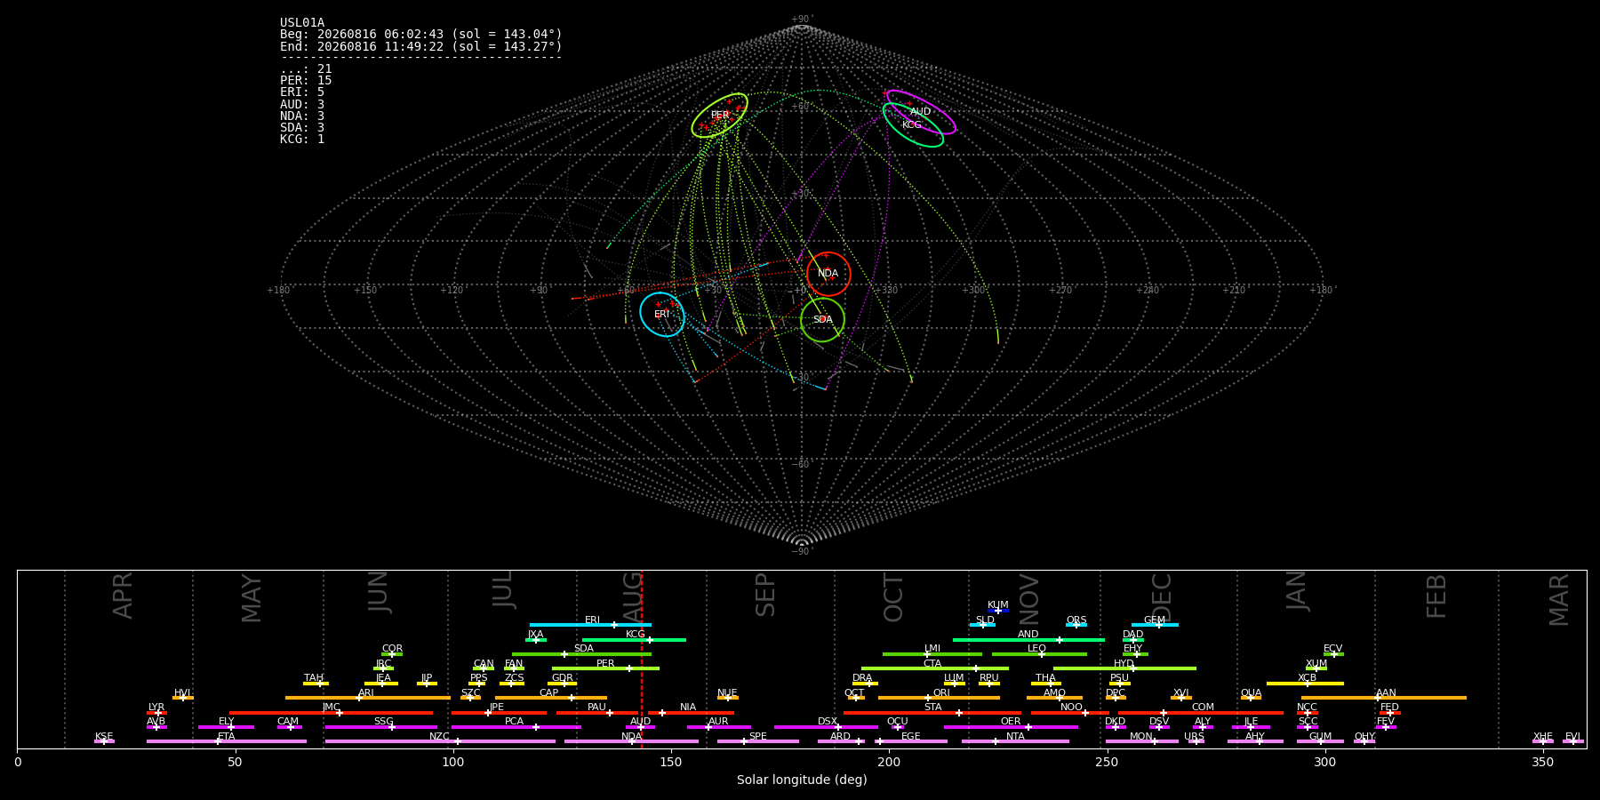Click the KCG green radiant ellipse label
The height and width of the screenshot is (800, 1600).
(912, 125)
